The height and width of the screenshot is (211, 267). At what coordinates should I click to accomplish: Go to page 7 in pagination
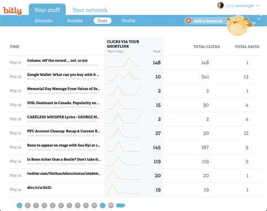point(69,205)
